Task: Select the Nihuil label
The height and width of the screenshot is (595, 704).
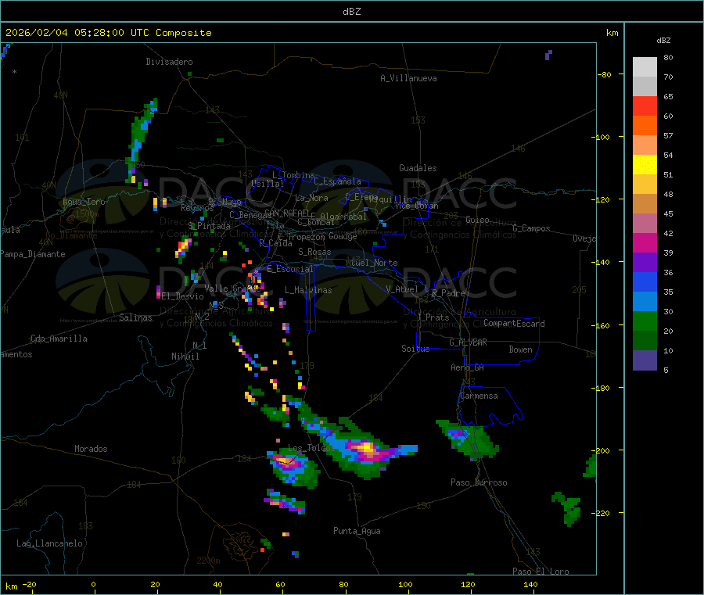Action: [185, 357]
